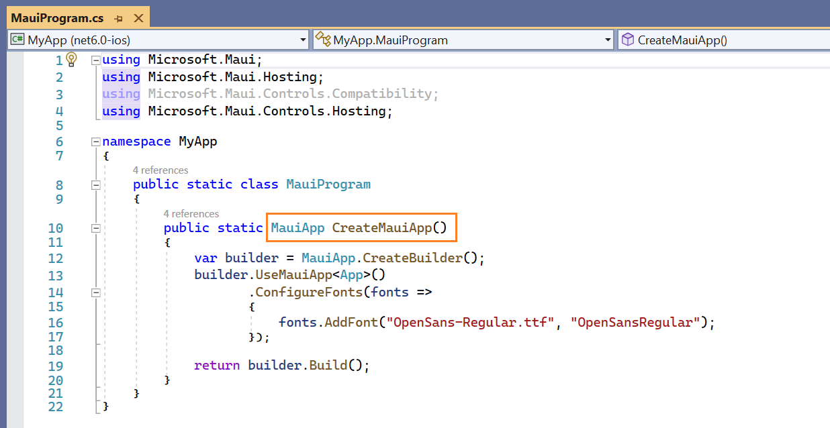Viewport: 830px width, 428px height.
Task: Click the 4 references link above CreateMauiApp
Action: [x=191, y=213]
